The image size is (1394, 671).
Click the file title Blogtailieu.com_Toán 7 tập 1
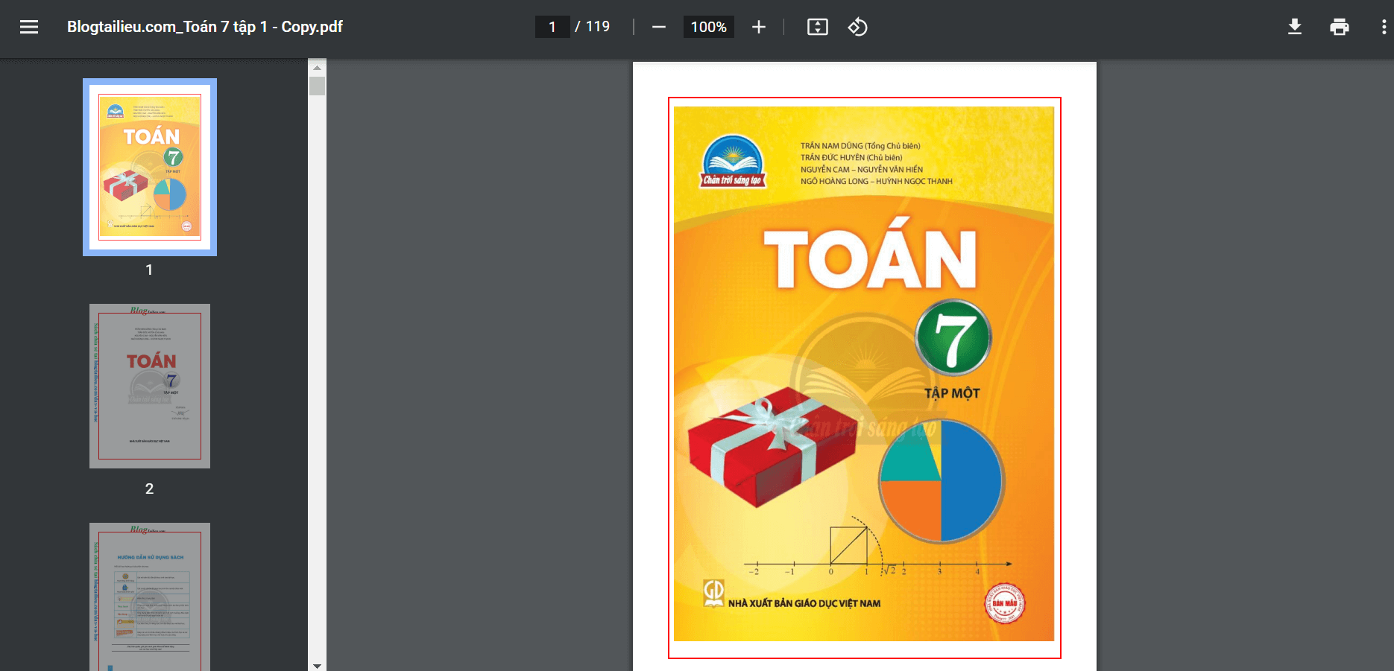205,27
